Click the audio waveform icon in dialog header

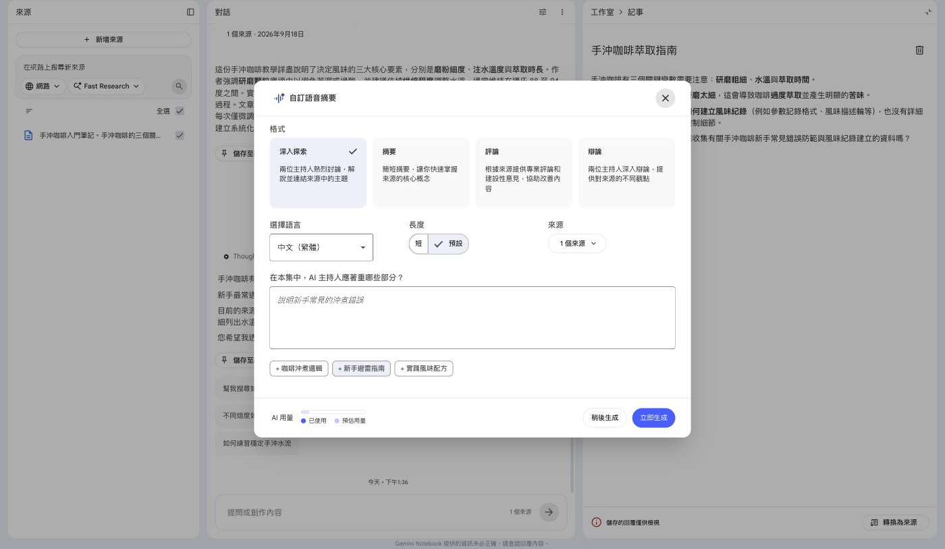tap(279, 98)
